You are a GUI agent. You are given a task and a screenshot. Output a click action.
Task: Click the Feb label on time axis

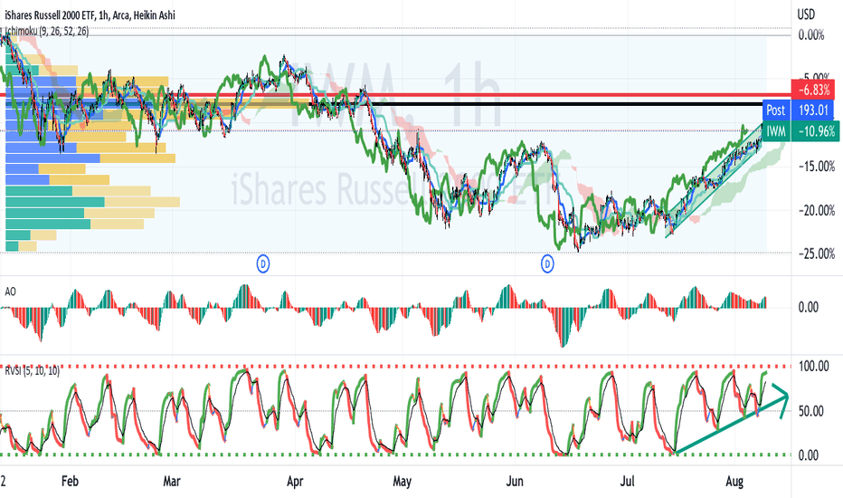coord(70,481)
